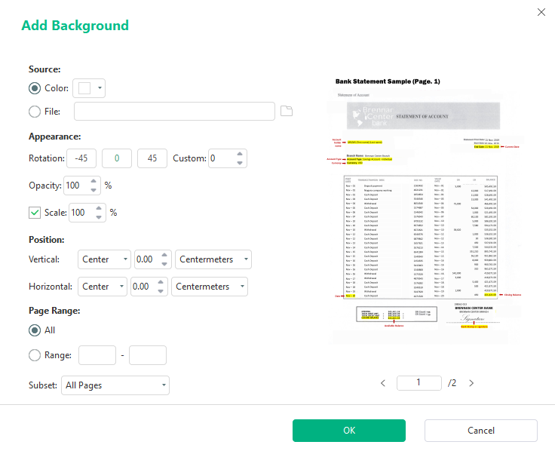Decrease the Horizontal offset value
The height and width of the screenshot is (454, 555).
click(161, 291)
